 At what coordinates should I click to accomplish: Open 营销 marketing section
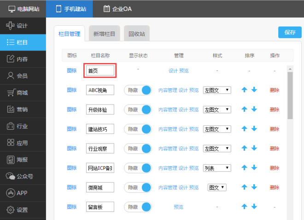(x=23, y=109)
